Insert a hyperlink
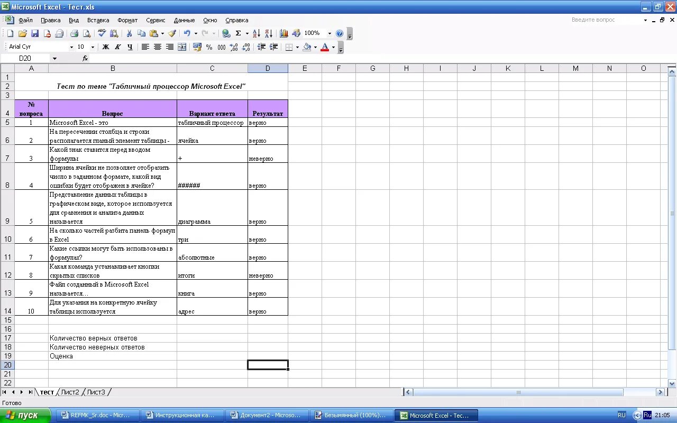Viewport: 677px width, 423px height. pyautogui.click(x=226, y=33)
